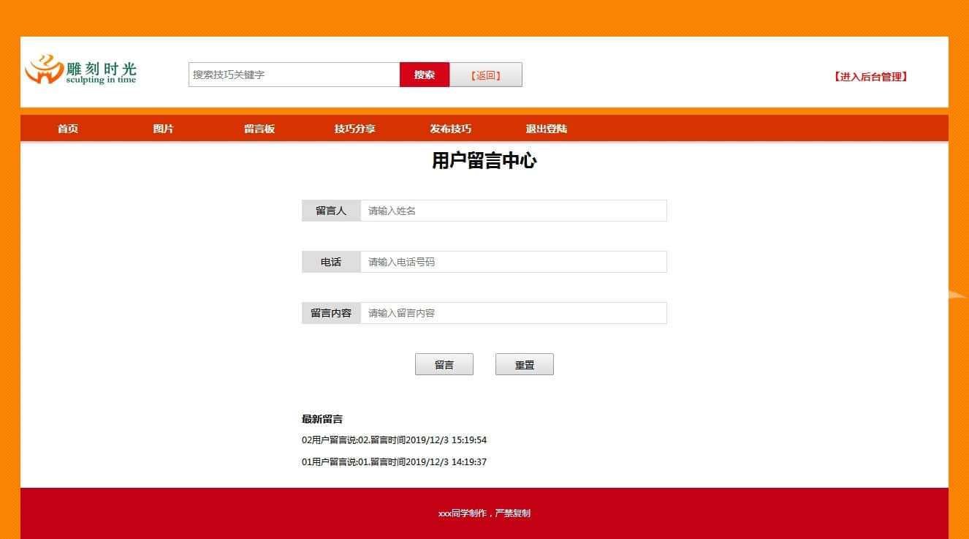
Task: Click the 留言人 field label
Action: (331, 211)
